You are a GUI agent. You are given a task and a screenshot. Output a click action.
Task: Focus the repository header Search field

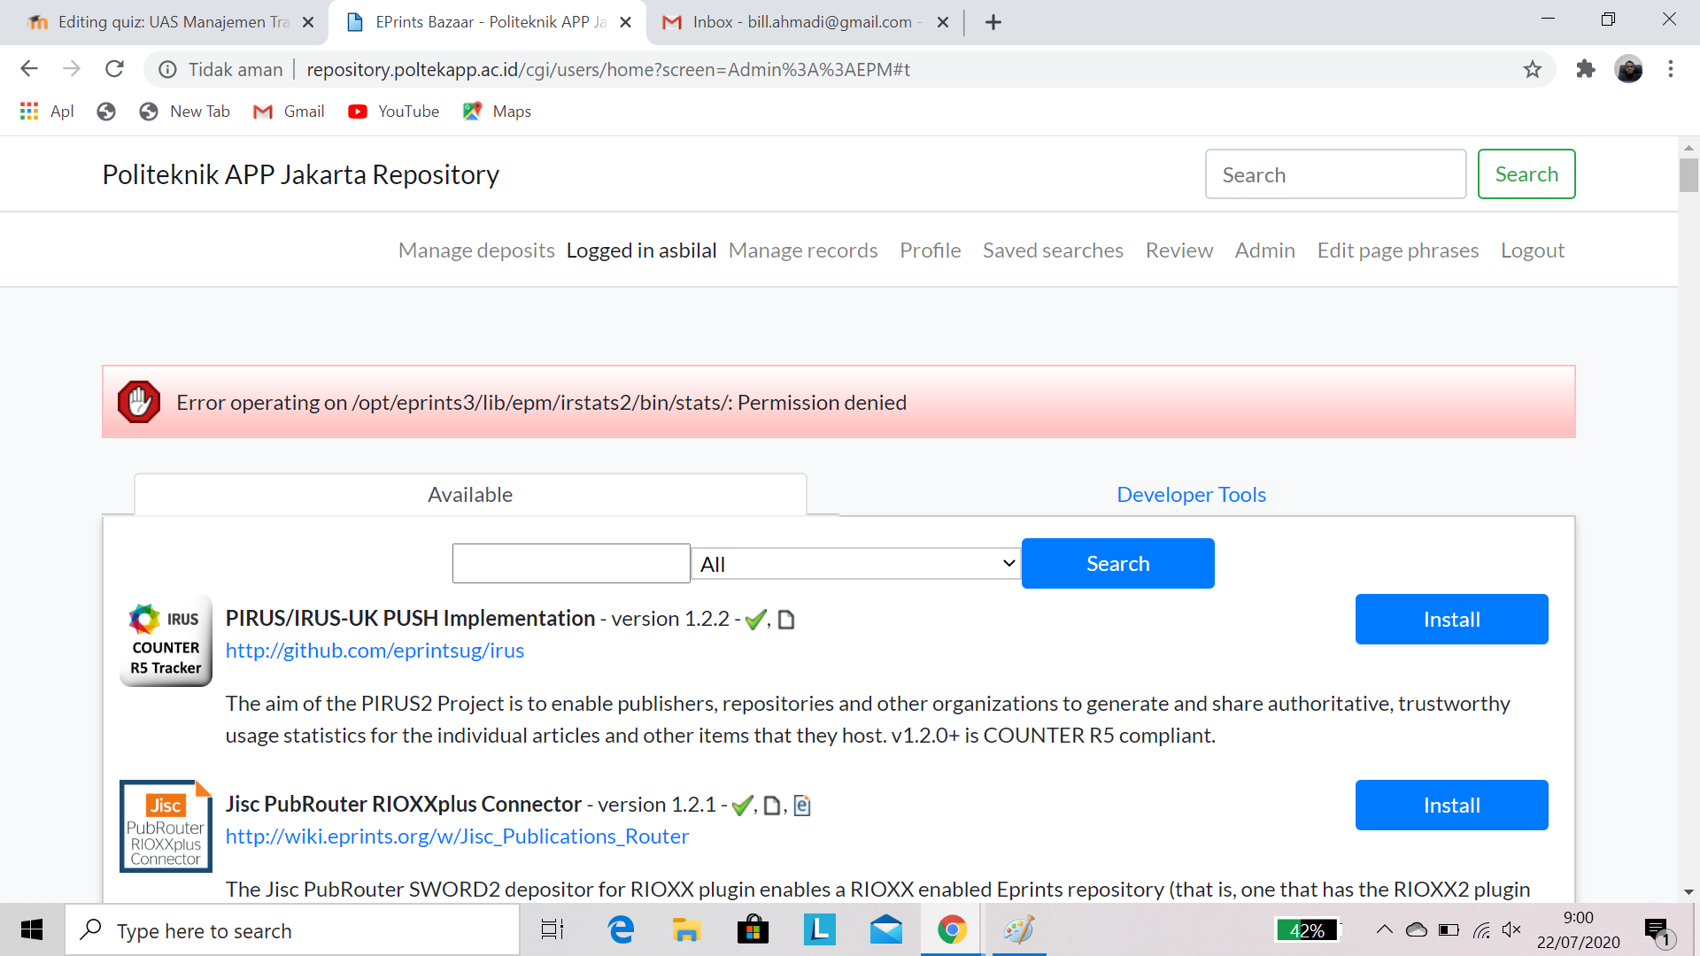[1335, 174]
